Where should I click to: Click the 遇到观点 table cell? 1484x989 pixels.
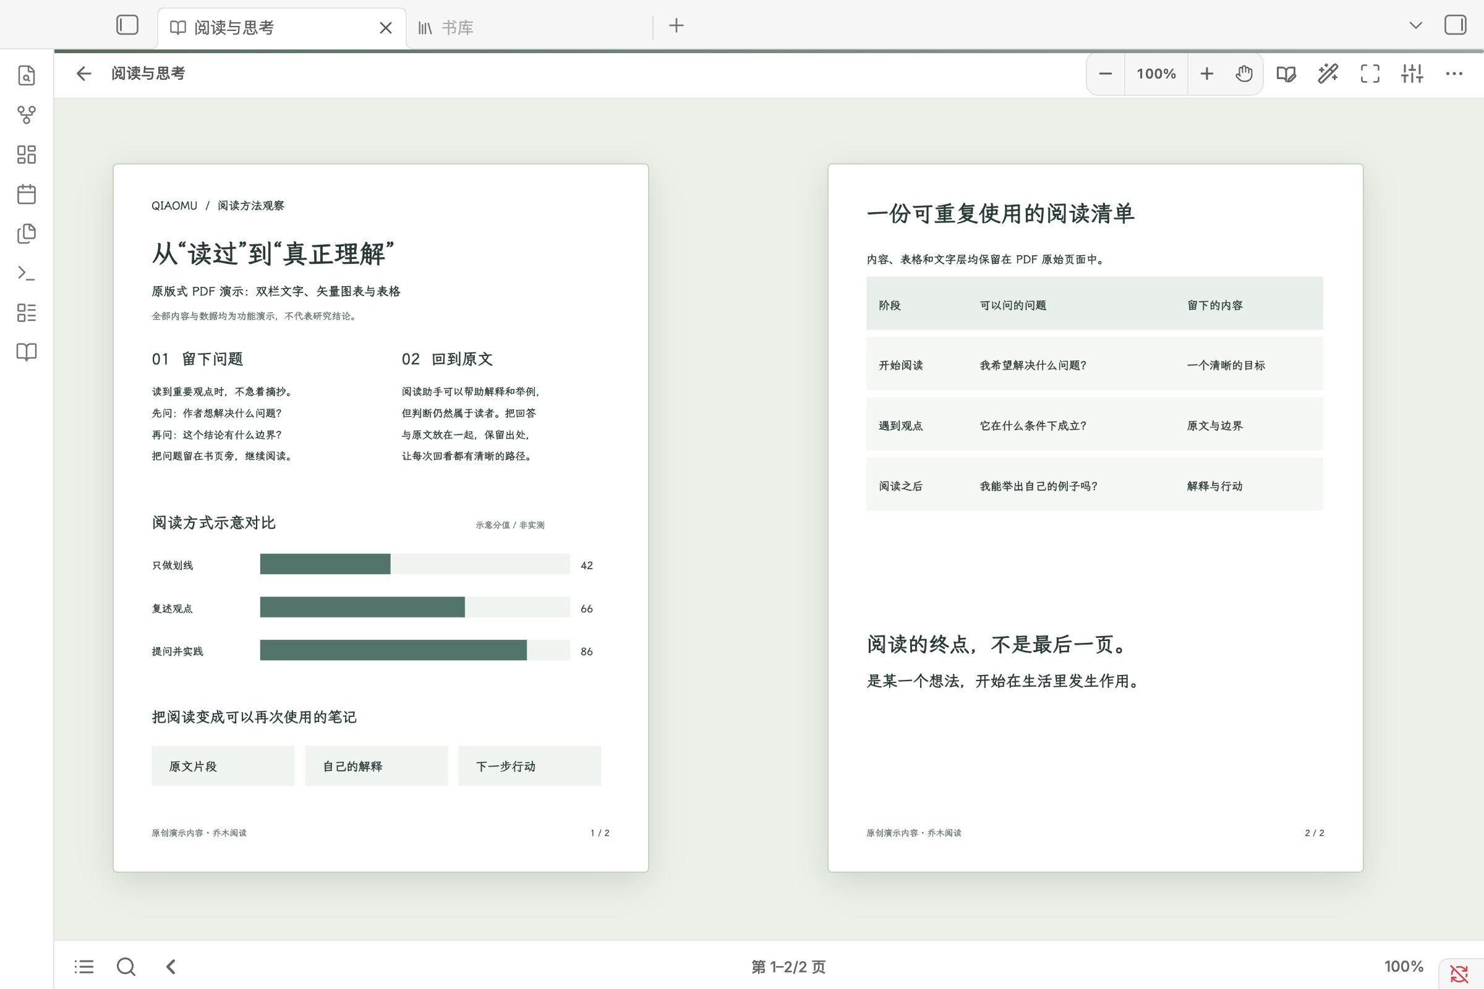click(x=900, y=426)
